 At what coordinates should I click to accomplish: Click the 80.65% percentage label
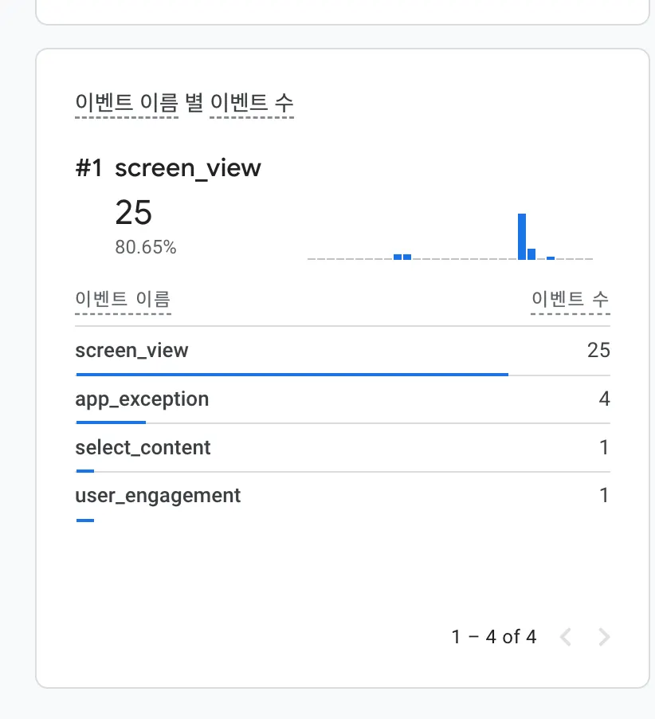(x=146, y=248)
